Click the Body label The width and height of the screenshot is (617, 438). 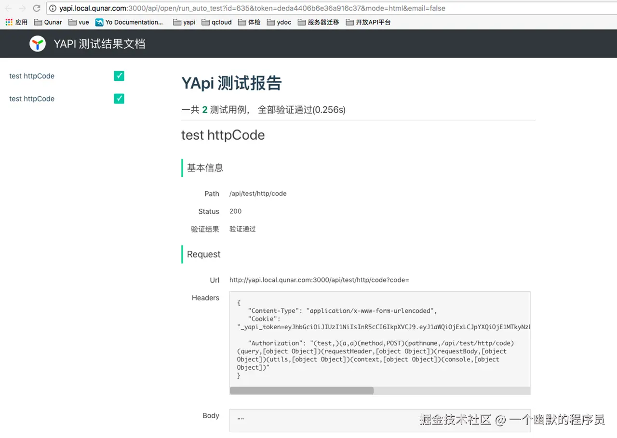pyautogui.click(x=211, y=415)
